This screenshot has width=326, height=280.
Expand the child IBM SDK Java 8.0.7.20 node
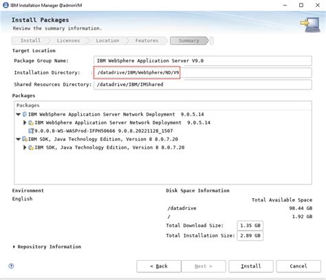coord(25,147)
